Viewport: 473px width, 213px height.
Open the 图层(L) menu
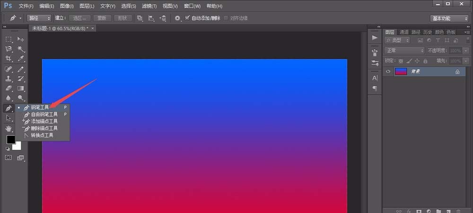pos(87,6)
